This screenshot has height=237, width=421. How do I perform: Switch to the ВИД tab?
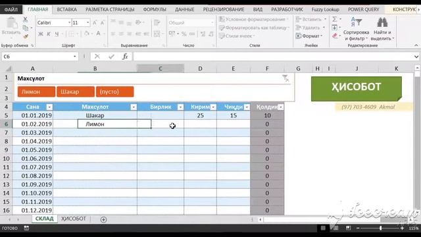coord(257,9)
